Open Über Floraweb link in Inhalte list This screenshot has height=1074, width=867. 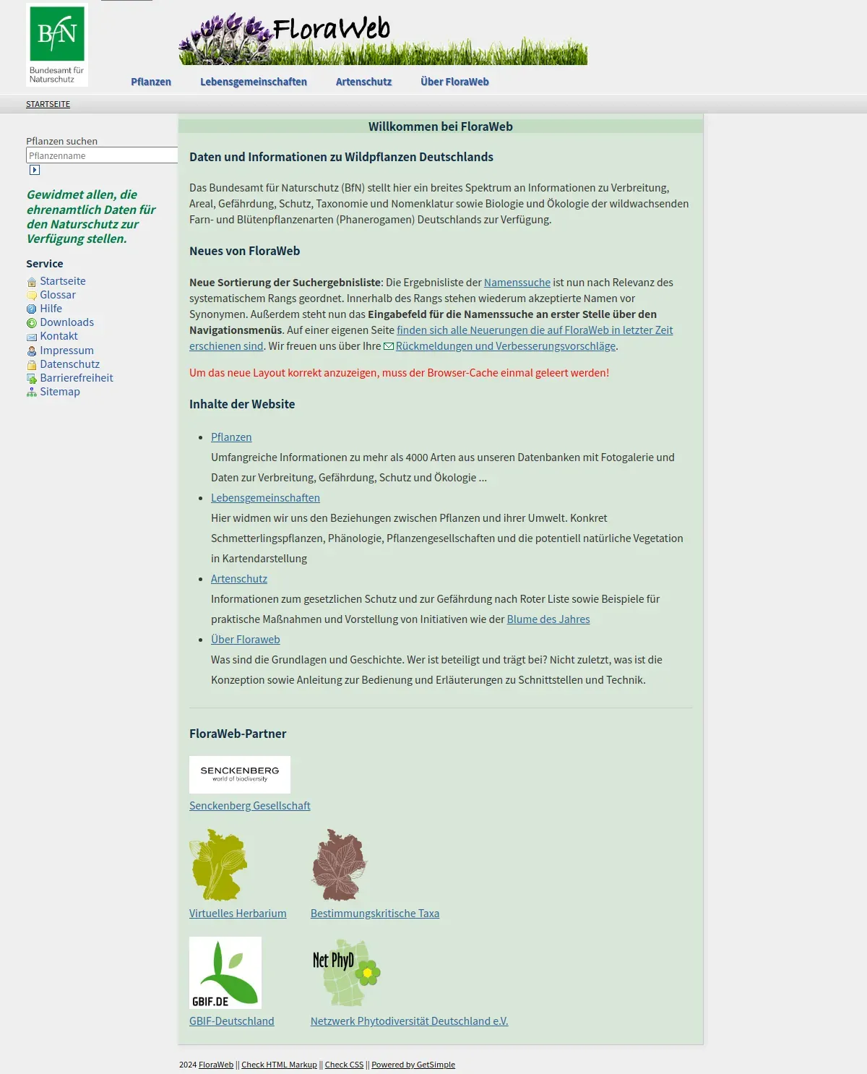(x=246, y=640)
